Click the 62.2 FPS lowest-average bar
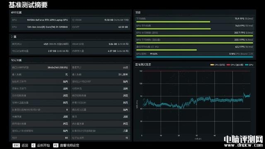Image resolution: width=265 pixels, height=149 pixels. (166, 50)
